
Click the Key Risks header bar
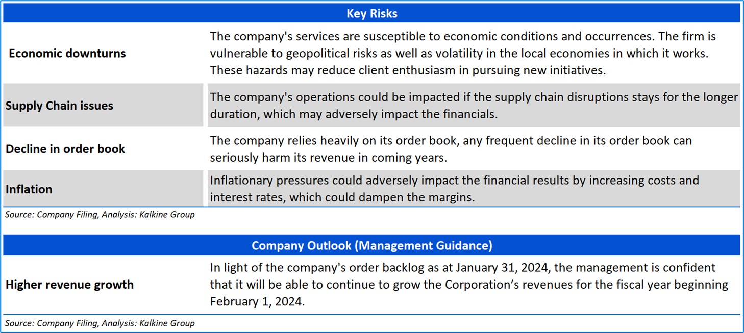click(371, 13)
